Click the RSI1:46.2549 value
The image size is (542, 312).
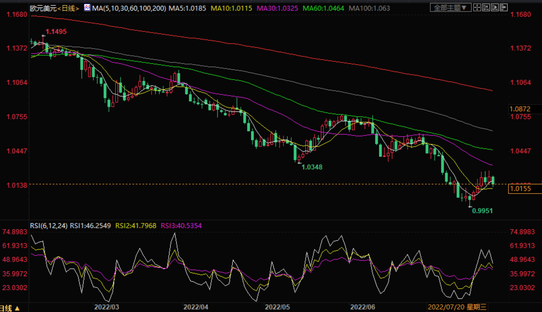tap(90, 226)
